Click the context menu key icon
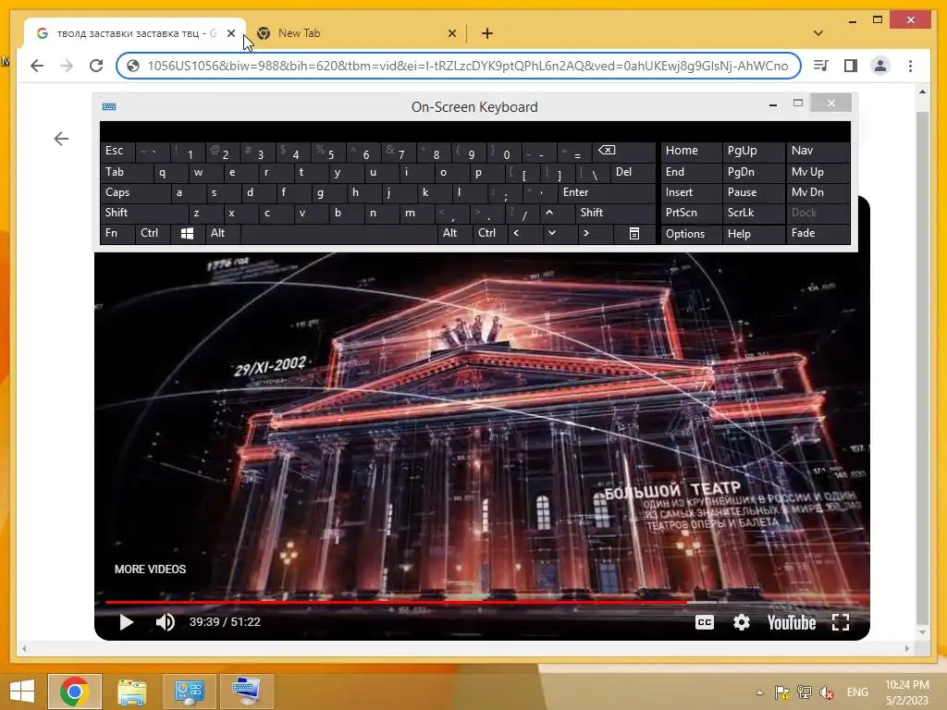The image size is (947, 710). [x=633, y=234]
